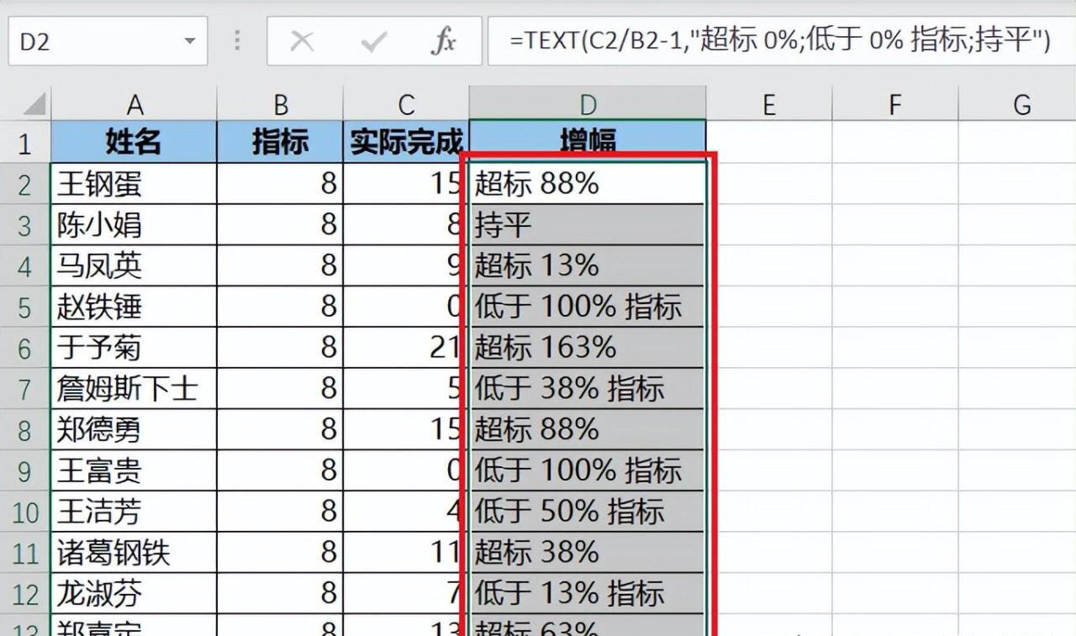Select row 3 header
Viewport: 1076px width, 636px height.
click(x=24, y=224)
